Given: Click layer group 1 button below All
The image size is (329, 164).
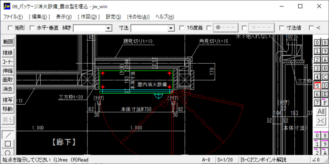Looking at the screenshot, I should [317, 144].
